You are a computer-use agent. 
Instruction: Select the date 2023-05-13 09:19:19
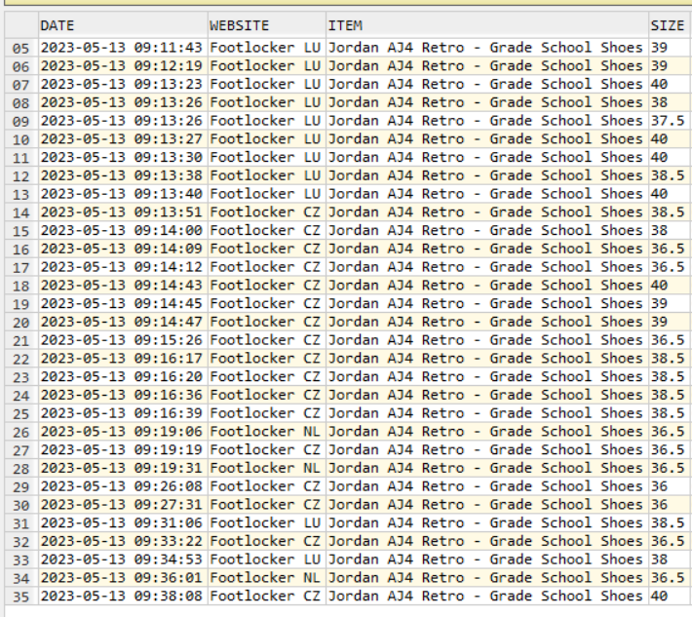pos(122,449)
